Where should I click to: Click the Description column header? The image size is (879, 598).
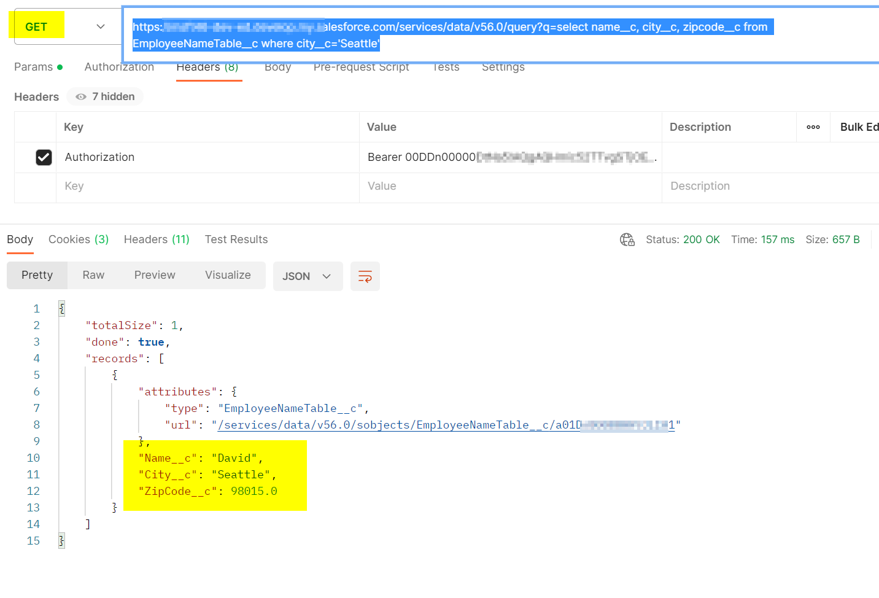coord(700,127)
